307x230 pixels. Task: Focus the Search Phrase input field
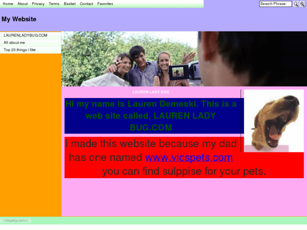click(275, 4)
